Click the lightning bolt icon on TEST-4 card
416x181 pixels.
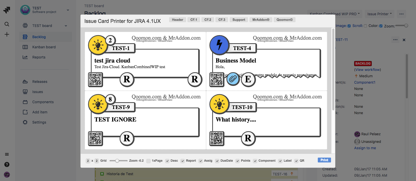tap(219, 45)
